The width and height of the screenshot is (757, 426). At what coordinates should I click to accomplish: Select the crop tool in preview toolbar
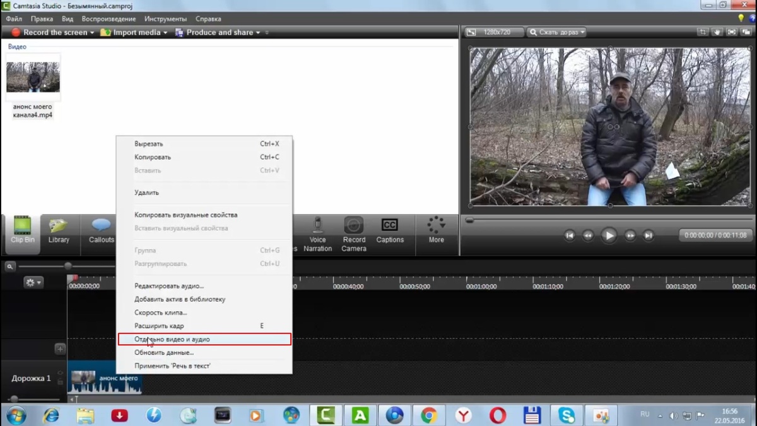(703, 32)
